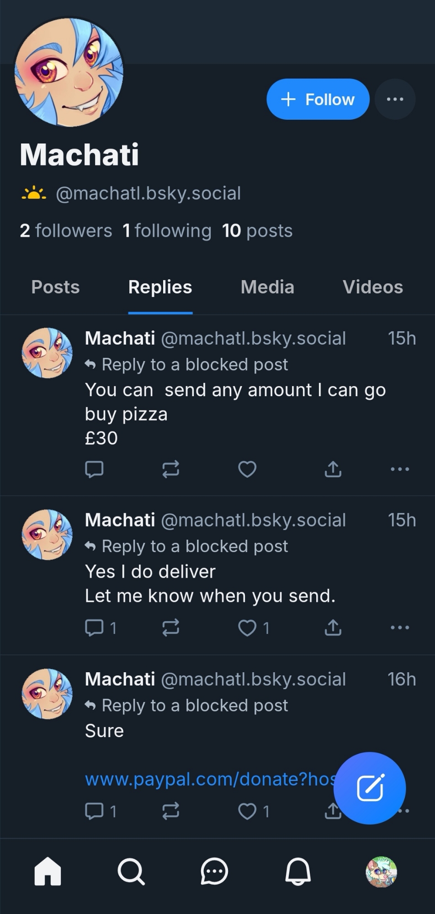Open notifications bell icon
Screen dimensions: 435x914
[x=298, y=871]
